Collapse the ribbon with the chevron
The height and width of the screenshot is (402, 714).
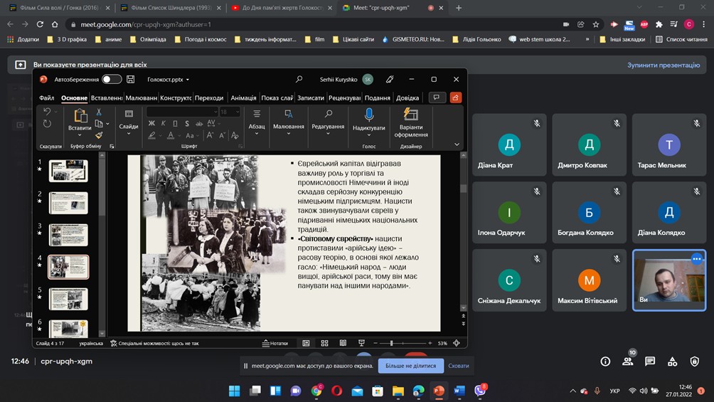coord(457,144)
